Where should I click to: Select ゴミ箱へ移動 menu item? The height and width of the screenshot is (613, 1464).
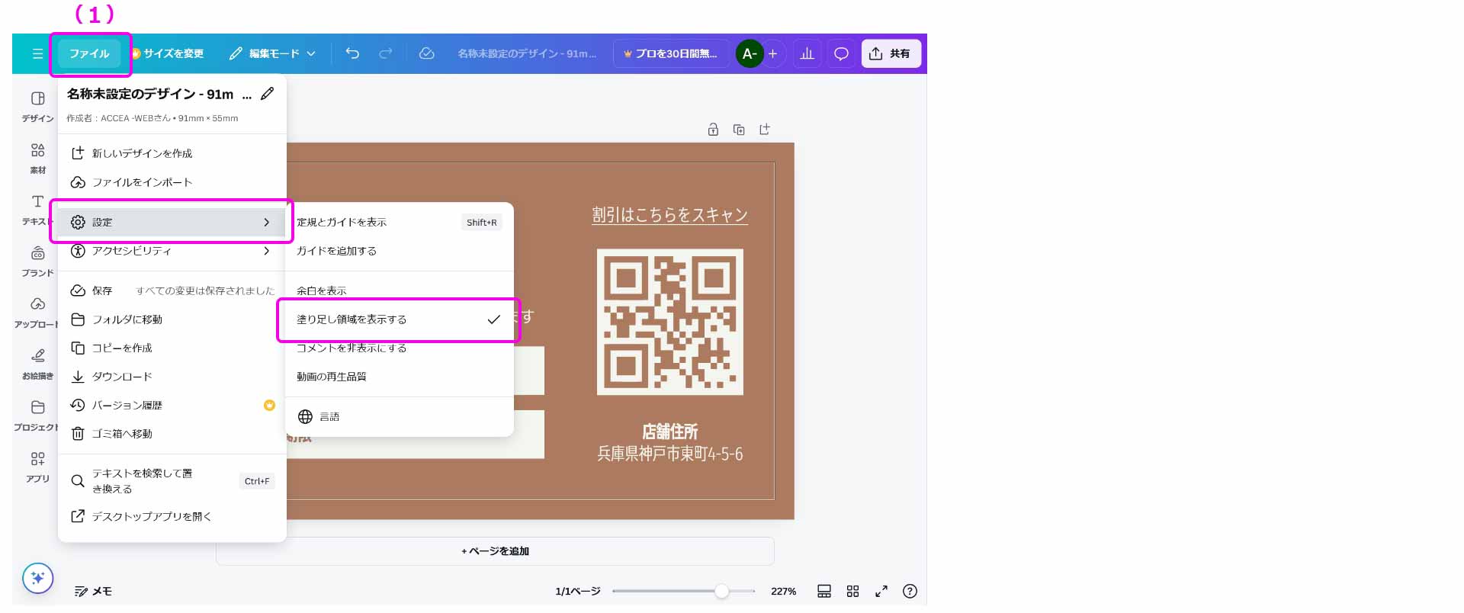172,434
